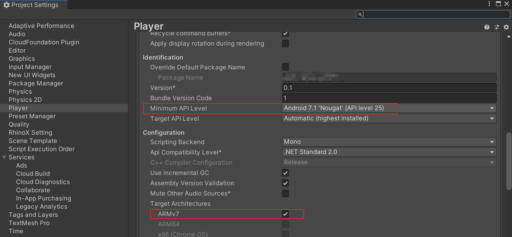
Task: Click the magnifier icon in search box
Action: pyautogui.click(x=360, y=14)
